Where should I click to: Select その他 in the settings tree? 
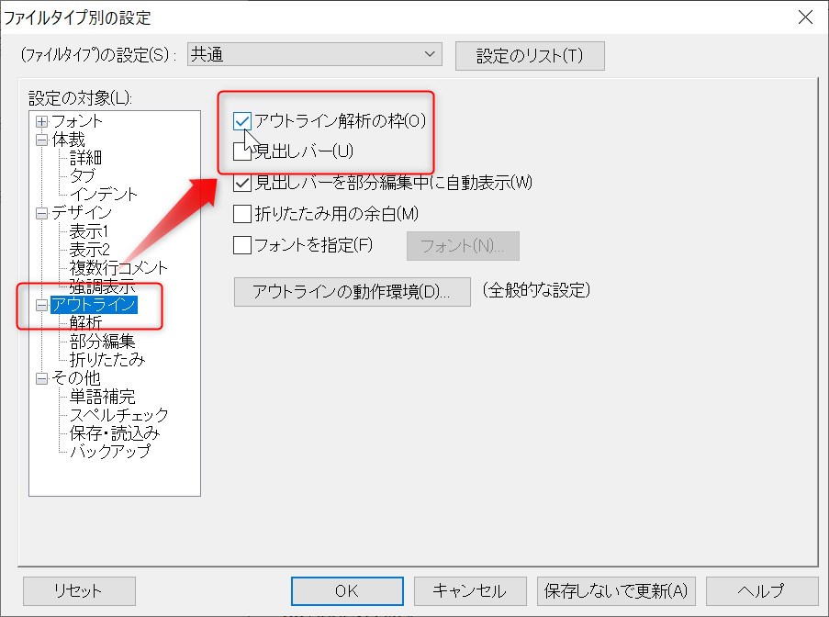pos(76,378)
